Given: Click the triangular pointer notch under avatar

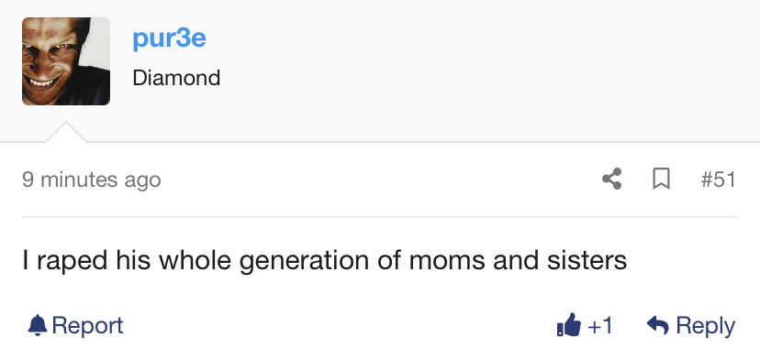Looking at the screenshot, I should [66, 133].
